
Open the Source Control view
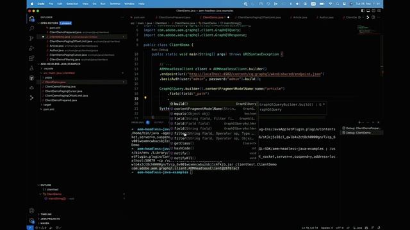point(31,38)
